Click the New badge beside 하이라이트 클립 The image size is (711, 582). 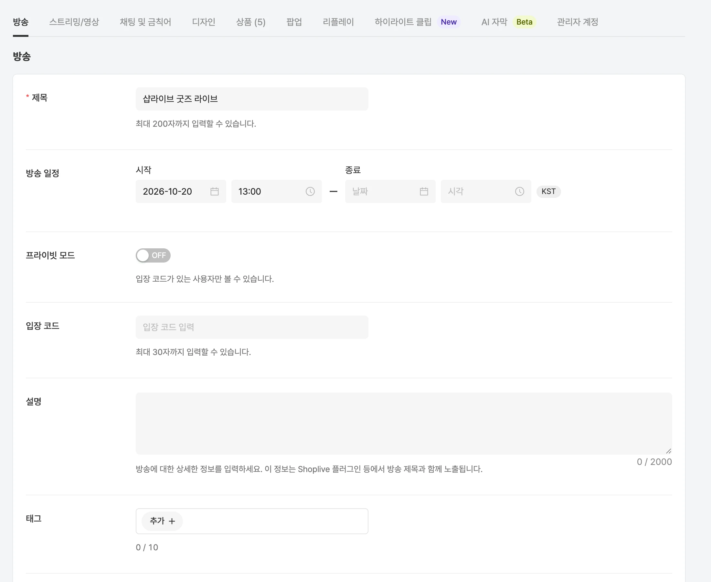[x=449, y=22]
